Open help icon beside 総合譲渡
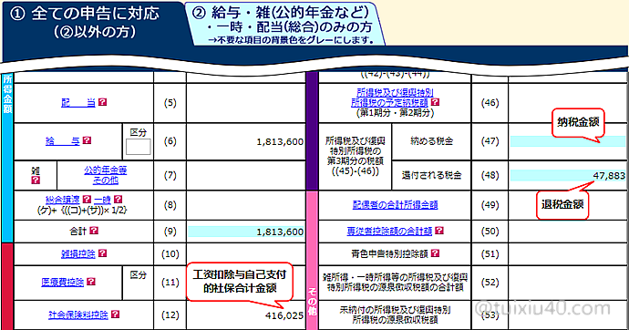Viewport: 629px width, 330px height. pos(87,200)
